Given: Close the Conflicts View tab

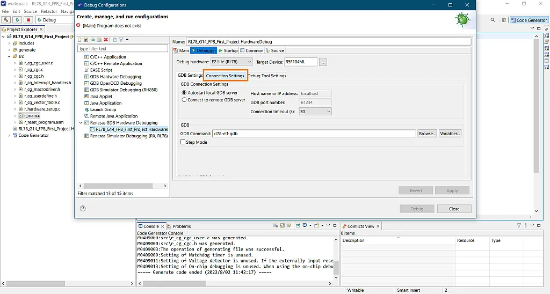Looking at the screenshot, I should click(378, 226).
